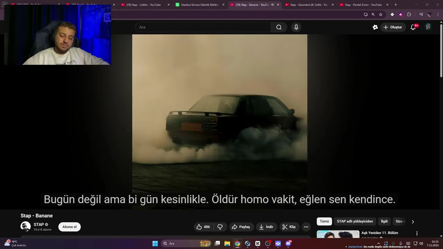The image size is (443, 249).
Task: Open Chrome from the taskbar
Action: [237, 243]
